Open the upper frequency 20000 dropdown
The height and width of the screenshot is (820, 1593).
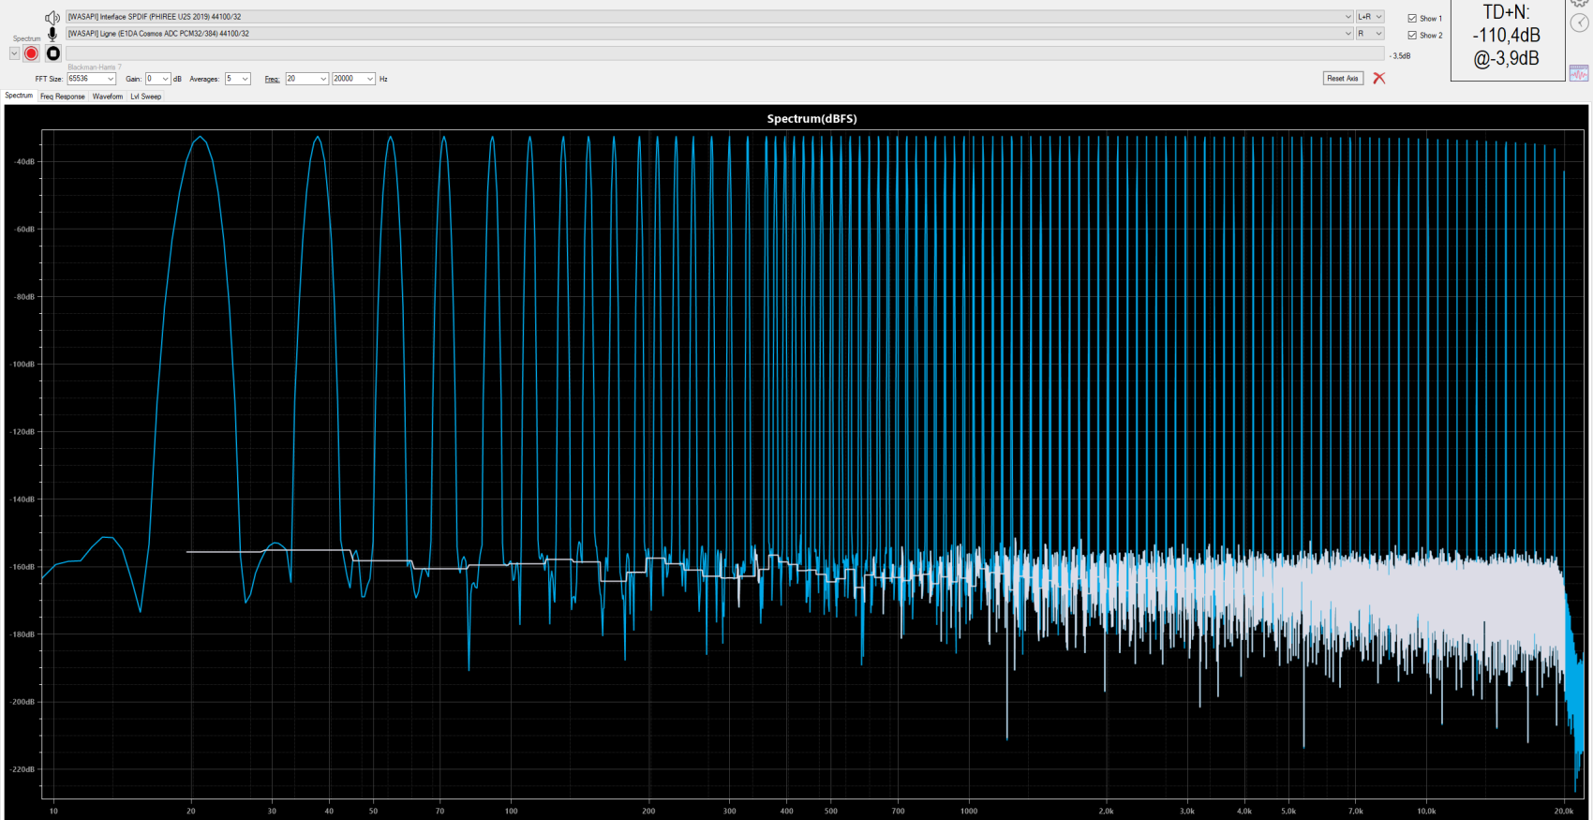pyautogui.click(x=353, y=79)
